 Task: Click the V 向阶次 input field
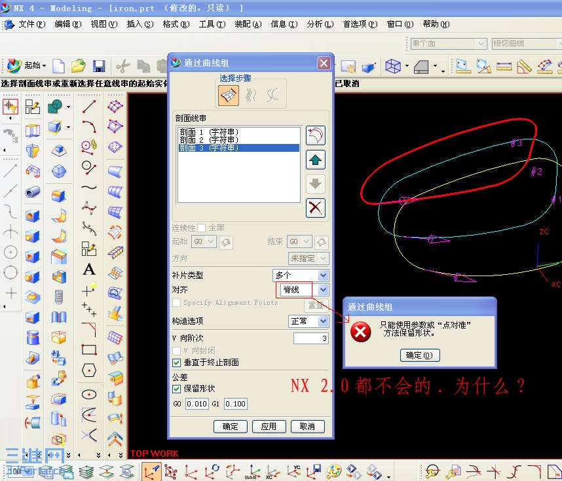click(x=310, y=338)
